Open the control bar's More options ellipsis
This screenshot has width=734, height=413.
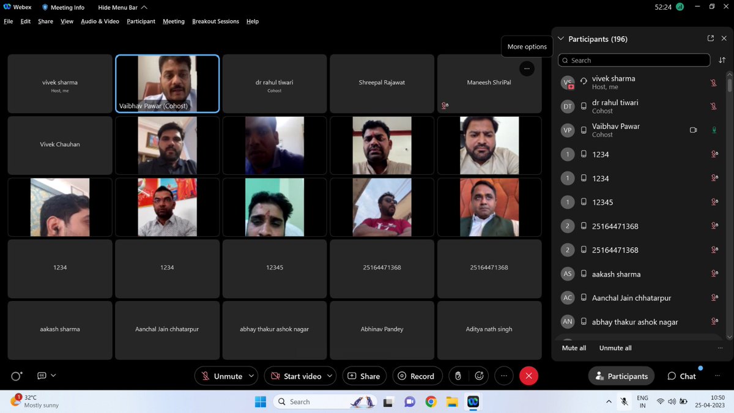click(x=504, y=376)
